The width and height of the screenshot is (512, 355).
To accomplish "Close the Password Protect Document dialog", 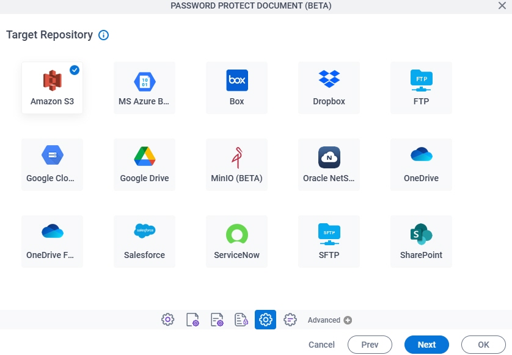I will 502,5.
